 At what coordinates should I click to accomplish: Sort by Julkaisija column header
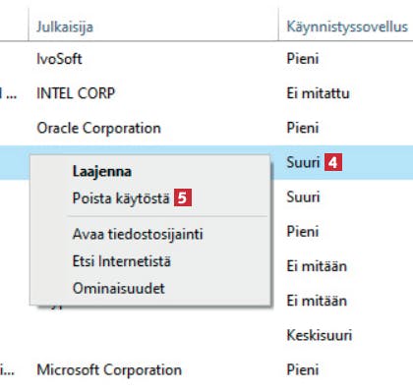pyautogui.click(x=65, y=27)
